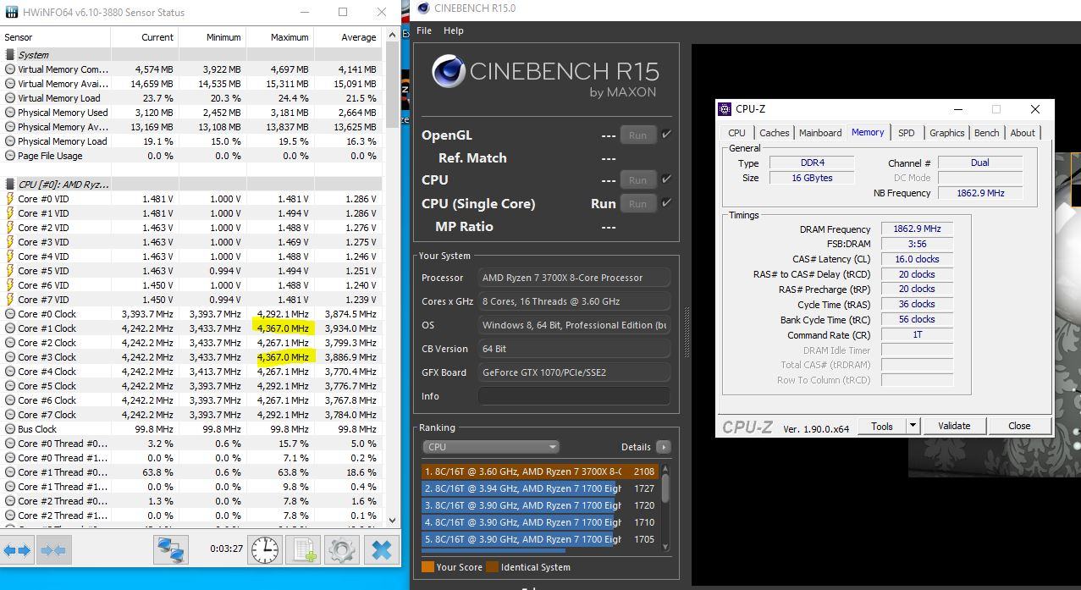Image resolution: width=1081 pixels, height=590 pixels.
Task: Open HWiNFO remote network monitors icon
Action: tap(171, 550)
